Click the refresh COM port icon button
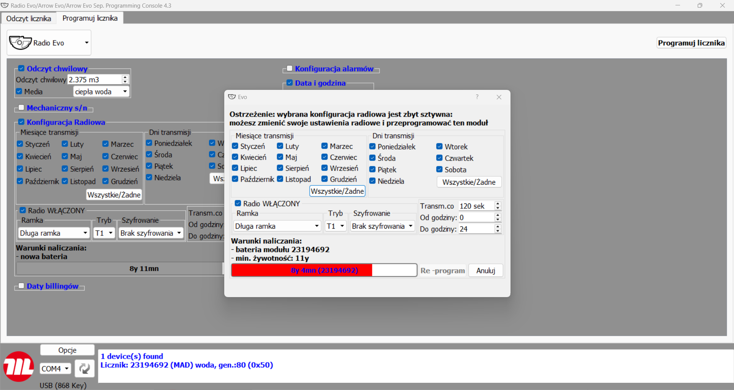The image size is (734, 390). click(x=84, y=369)
